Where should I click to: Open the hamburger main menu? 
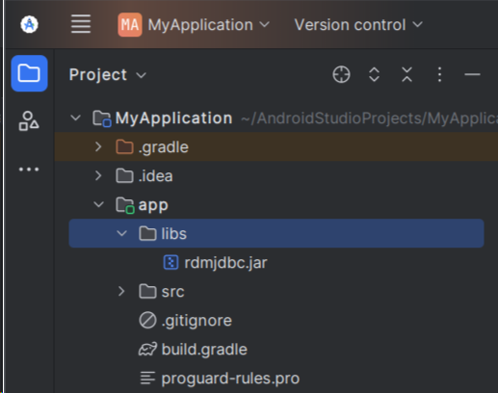(x=81, y=24)
